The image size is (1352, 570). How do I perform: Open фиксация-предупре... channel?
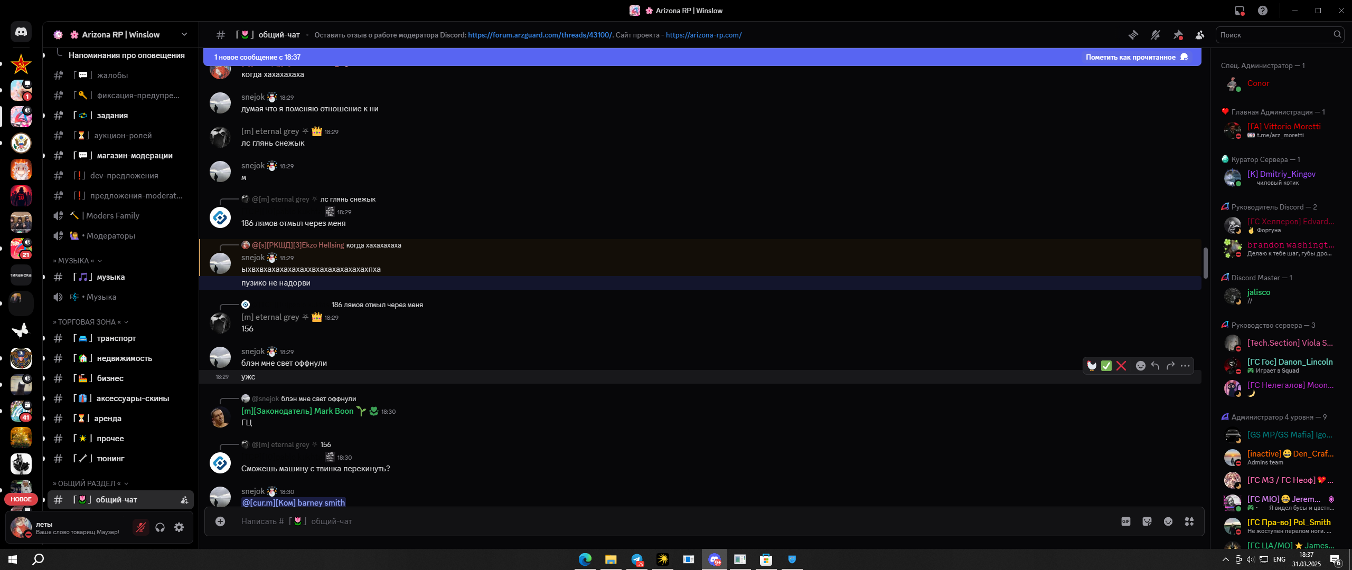click(x=120, y=96)
